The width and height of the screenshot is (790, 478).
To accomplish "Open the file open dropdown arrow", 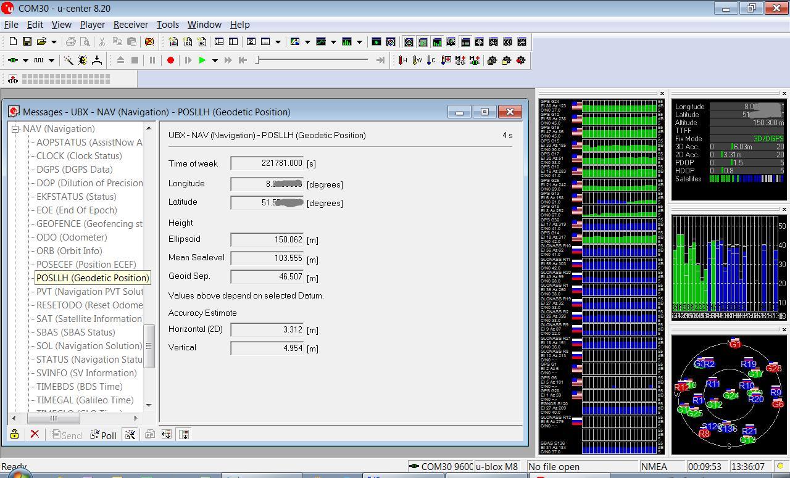I will (x=54, y=42).
